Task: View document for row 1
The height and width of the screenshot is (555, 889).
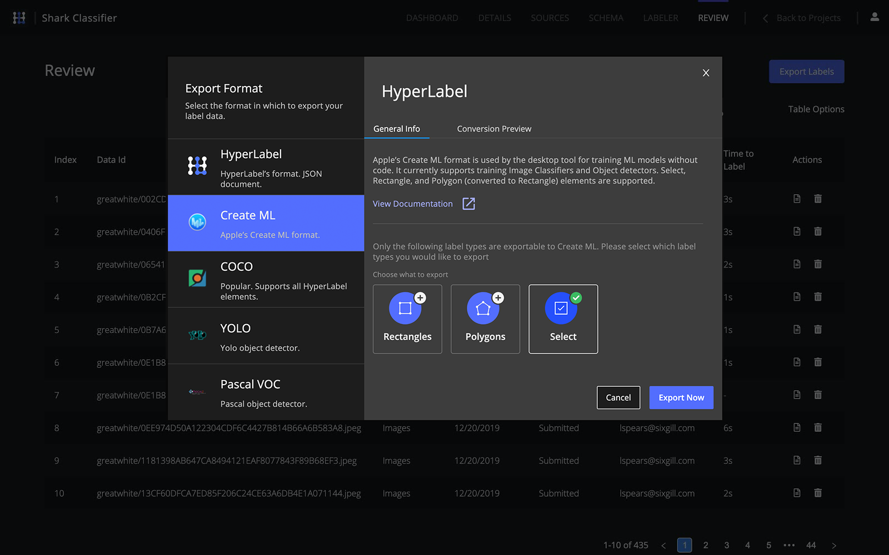Action: (x=797, y=199)
